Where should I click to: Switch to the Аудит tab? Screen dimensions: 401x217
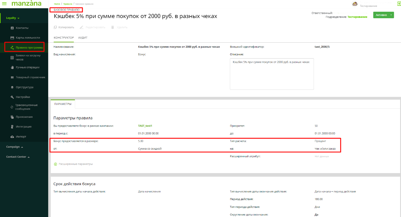83,38
